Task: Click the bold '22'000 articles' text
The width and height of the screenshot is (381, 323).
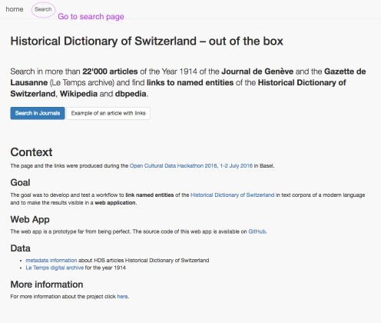Action: (110, 72)
